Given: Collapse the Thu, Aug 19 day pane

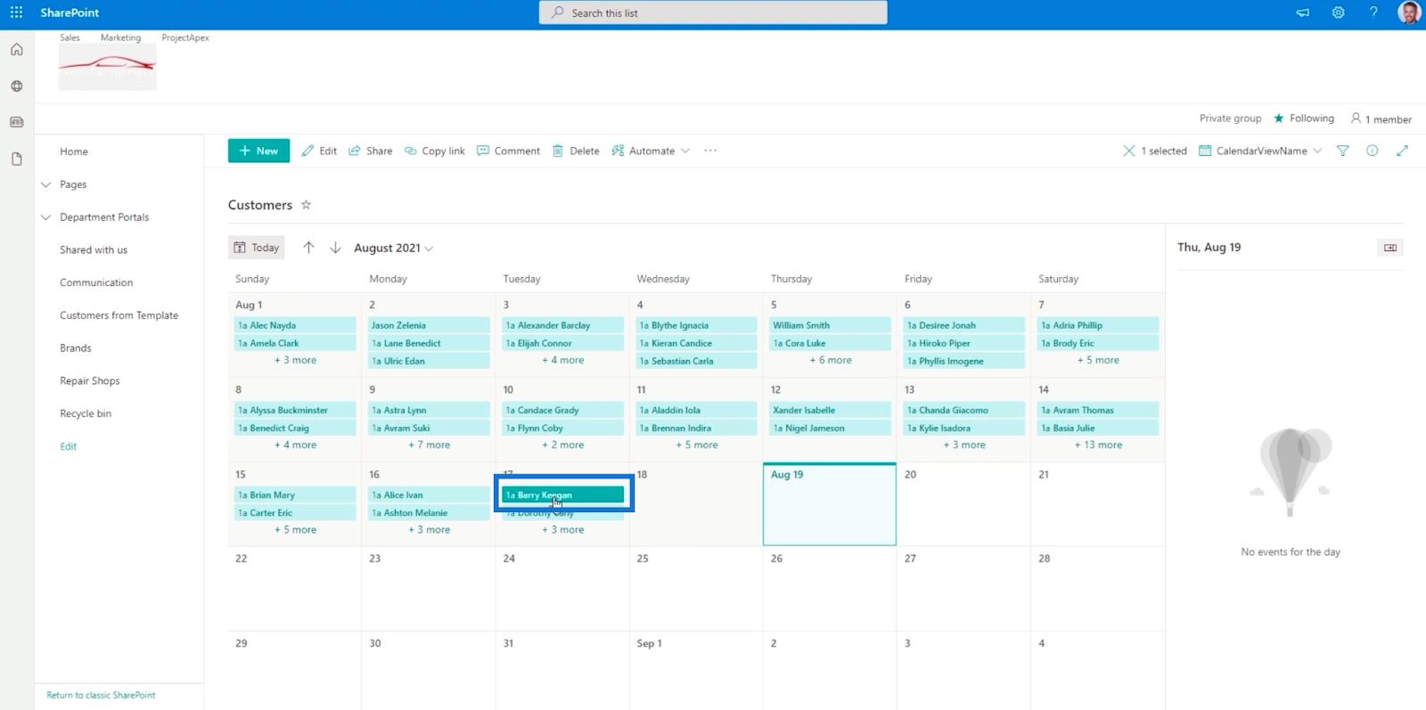Looking at the screenshot, I should (x=1390, y=248).
